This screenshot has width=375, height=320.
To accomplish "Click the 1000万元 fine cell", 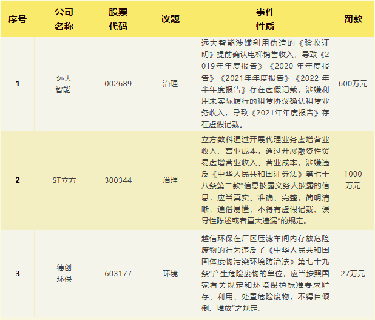I will point(353,180).
